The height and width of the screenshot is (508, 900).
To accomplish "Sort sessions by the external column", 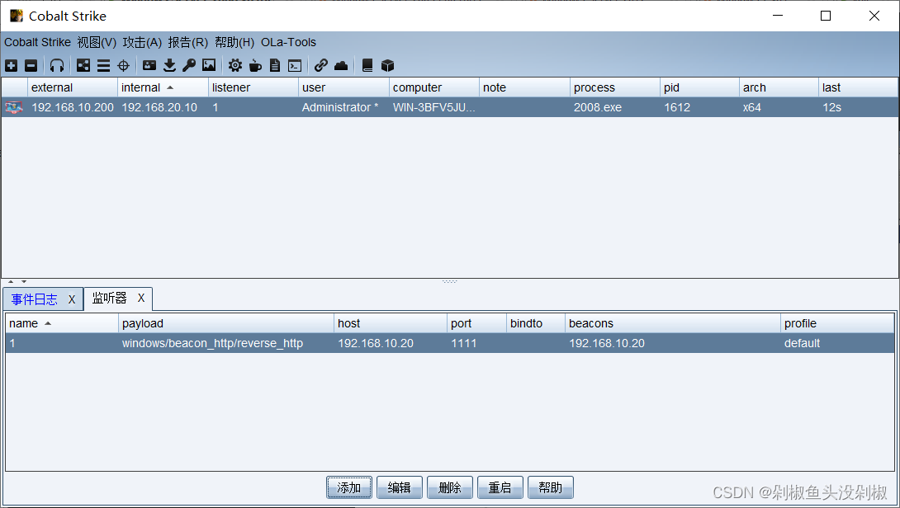I will [73, 87].
